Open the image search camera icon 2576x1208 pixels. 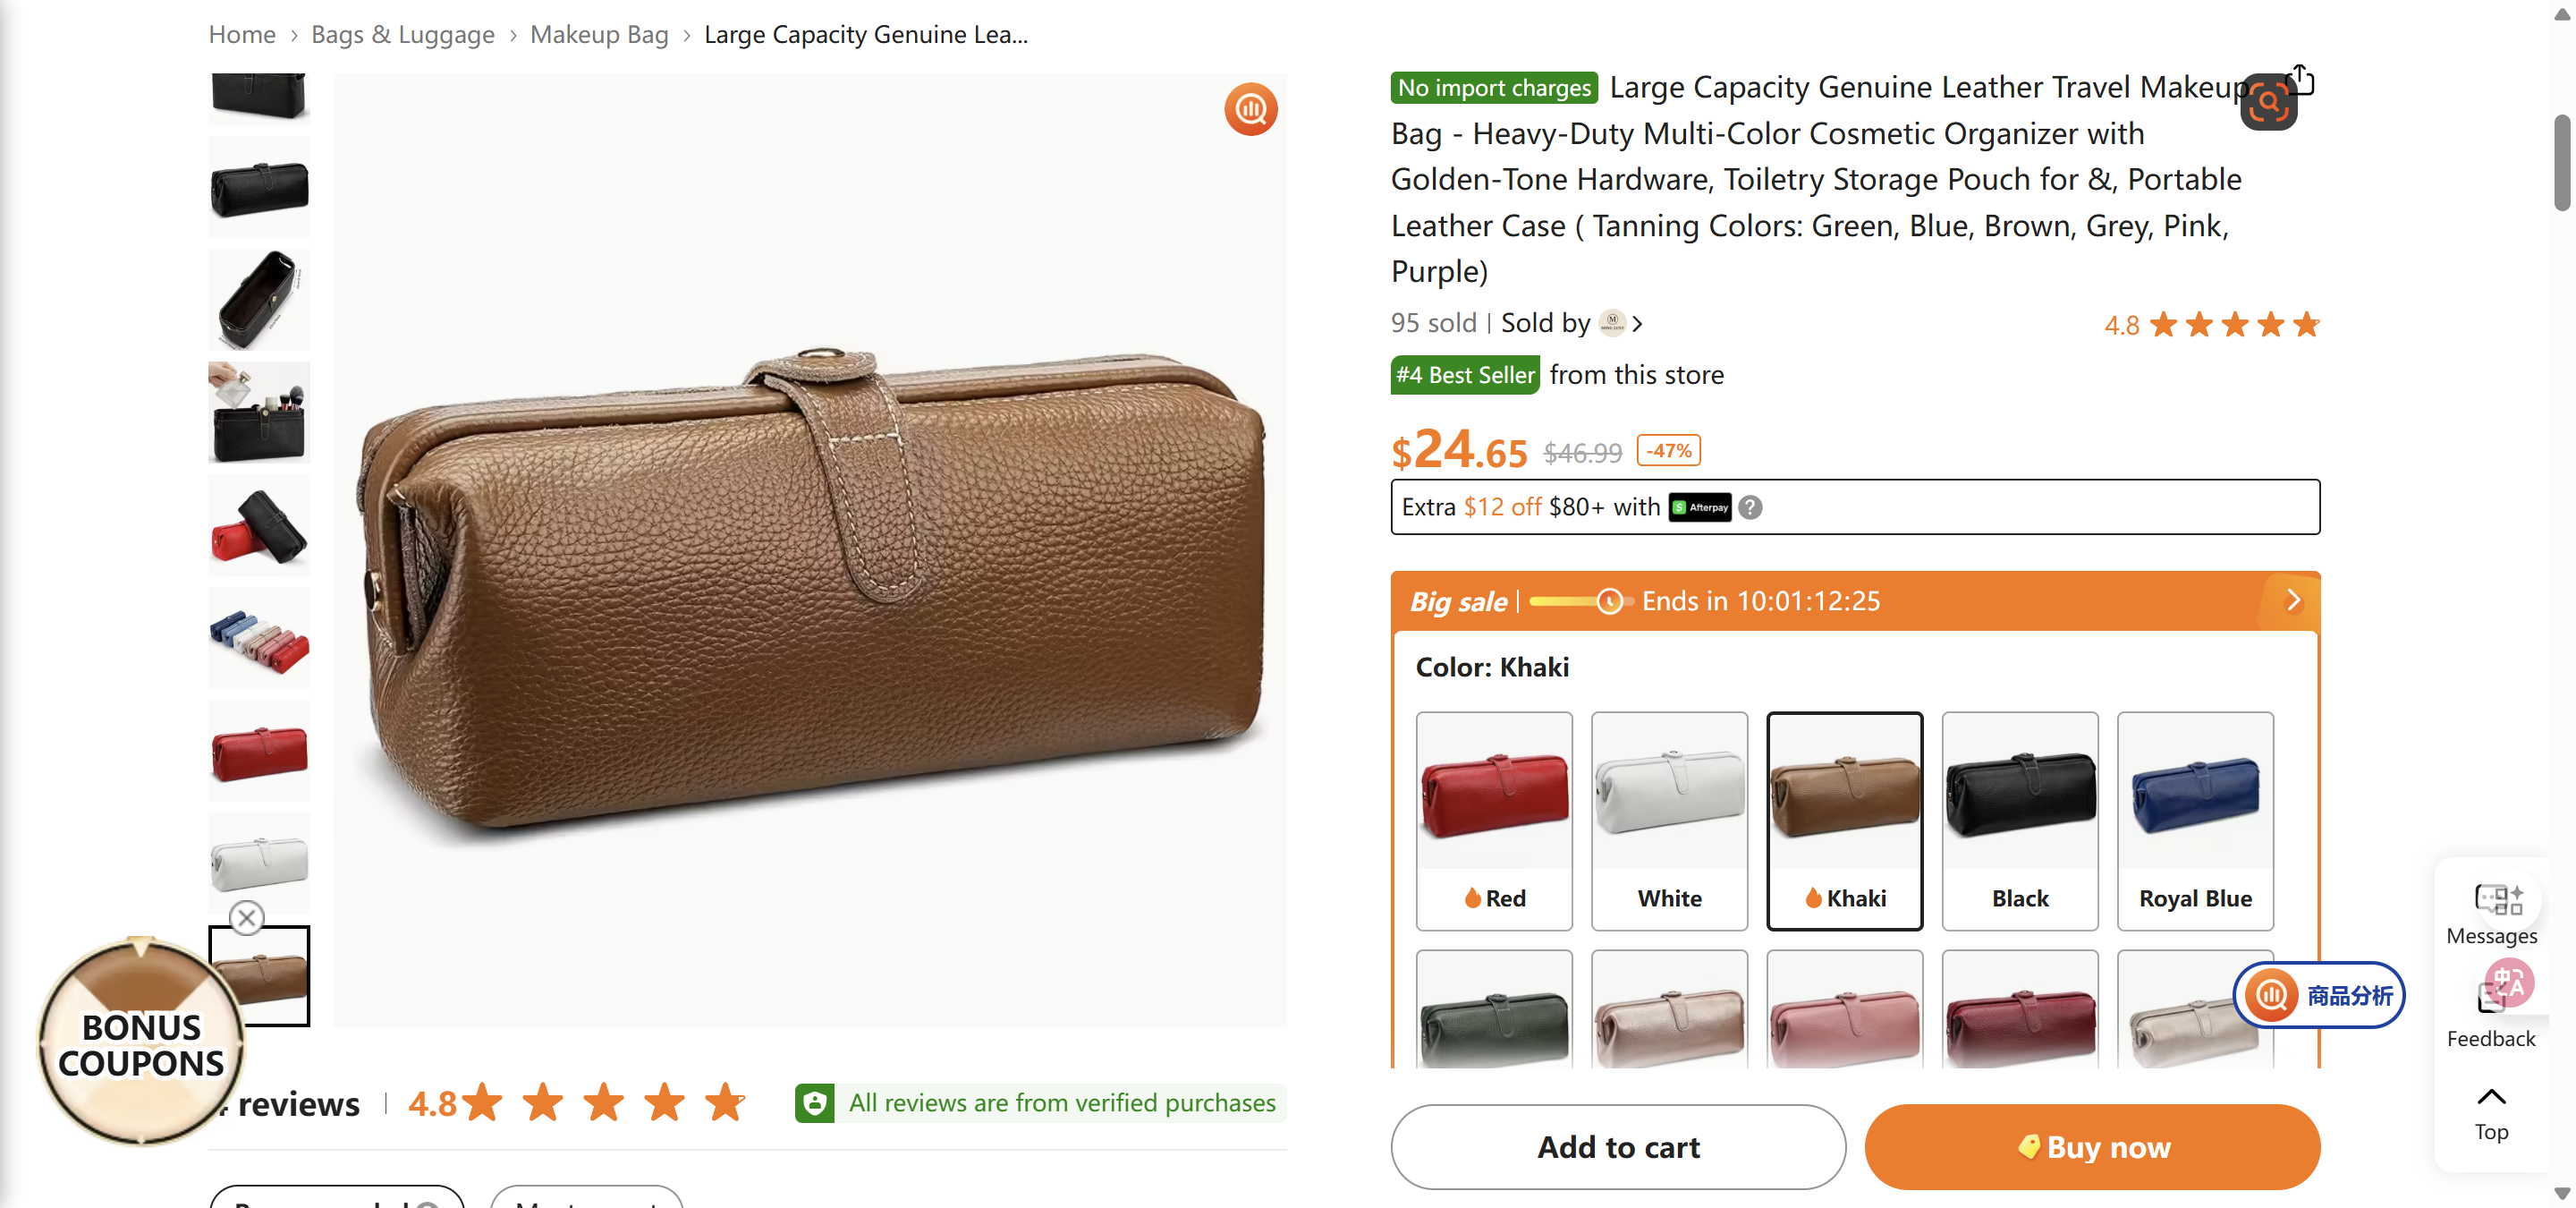(x=2268, y=102)
